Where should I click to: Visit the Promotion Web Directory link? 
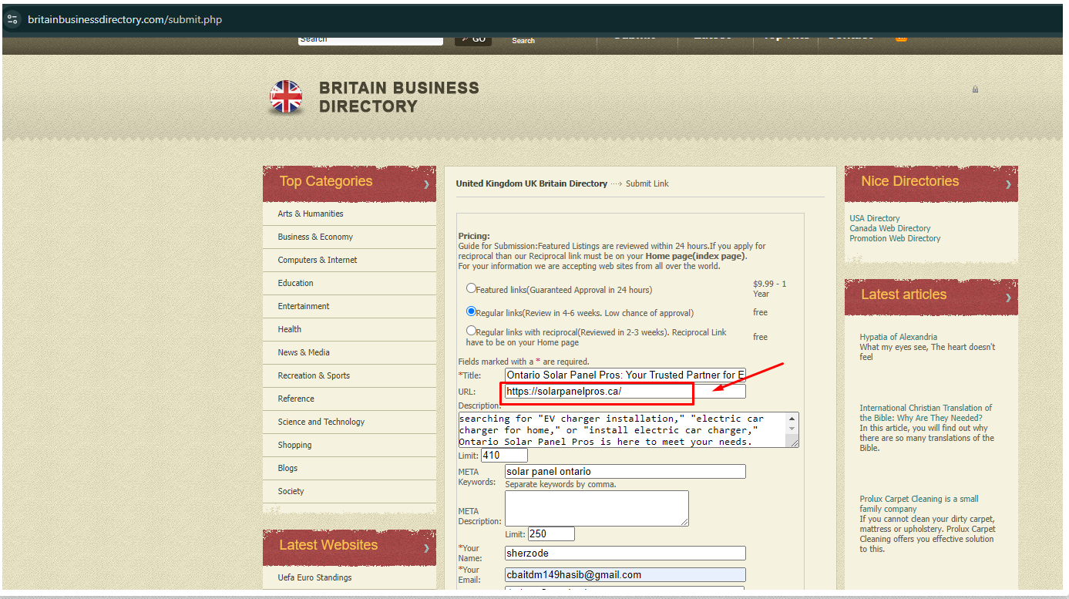896,238
